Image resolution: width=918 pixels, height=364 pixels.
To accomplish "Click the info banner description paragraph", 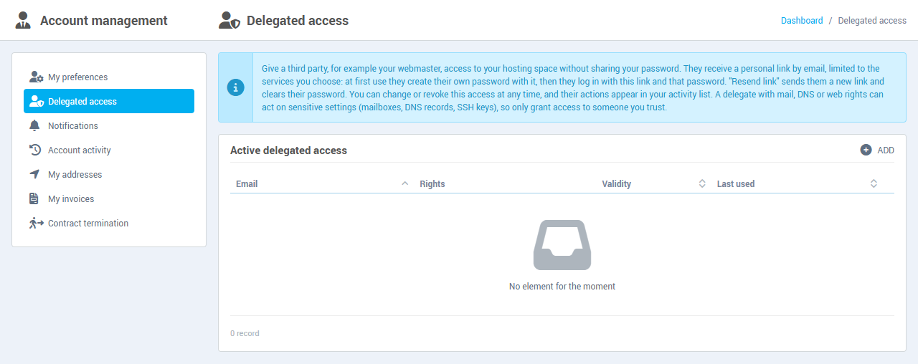I will 574,88.
